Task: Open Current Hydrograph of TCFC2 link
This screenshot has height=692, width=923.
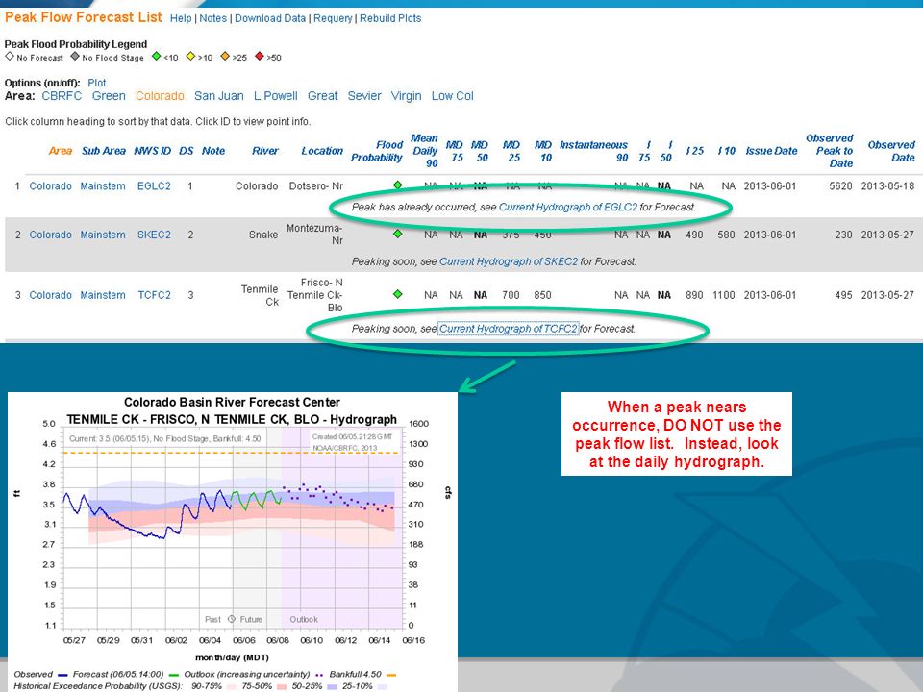Action: tap(508, 329)
